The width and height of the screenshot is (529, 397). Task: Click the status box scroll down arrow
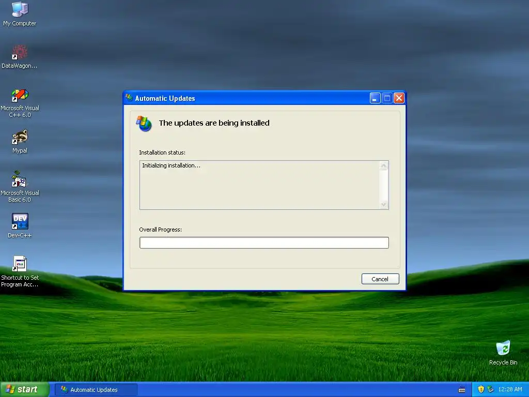click(x=384, y=205)
